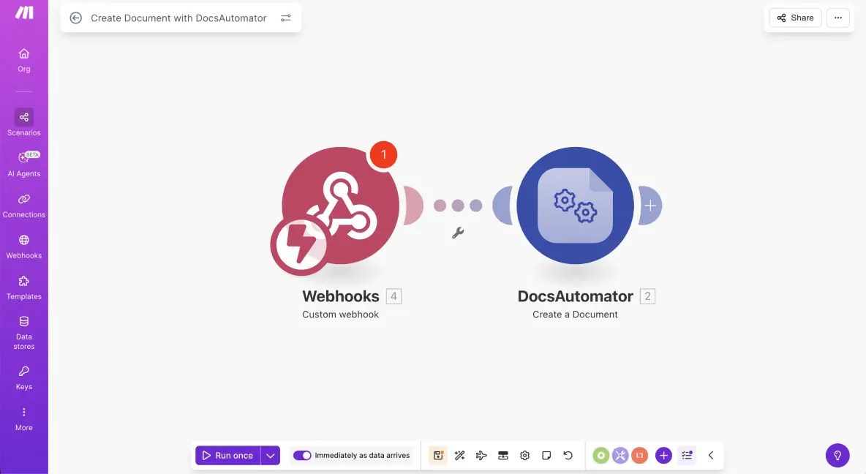This screenshot has width=866, height=474.
Task: Click the undo arrow icon
Action: tap(568, 456)
